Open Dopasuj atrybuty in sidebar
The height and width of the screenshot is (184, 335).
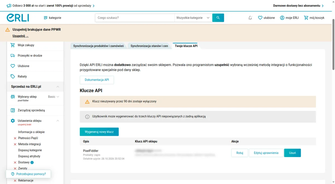[29, 156]
